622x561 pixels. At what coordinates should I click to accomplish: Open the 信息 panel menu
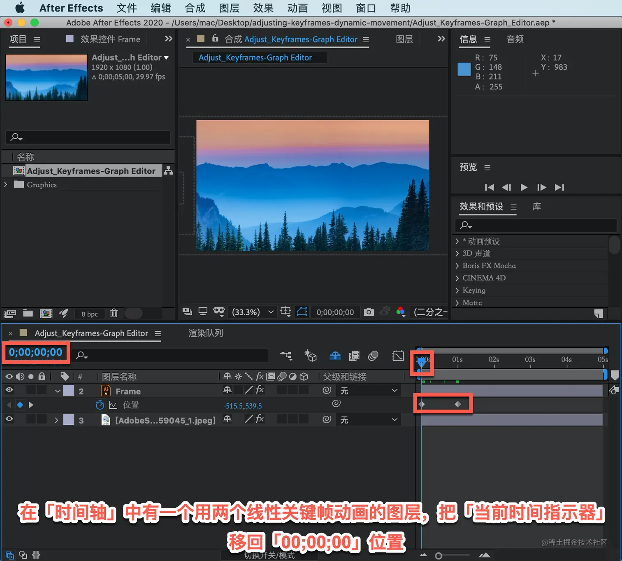[x=487, y=40]
